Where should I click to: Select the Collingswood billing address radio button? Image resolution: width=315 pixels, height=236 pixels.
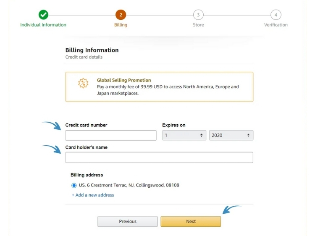click(x=74, y=185)
